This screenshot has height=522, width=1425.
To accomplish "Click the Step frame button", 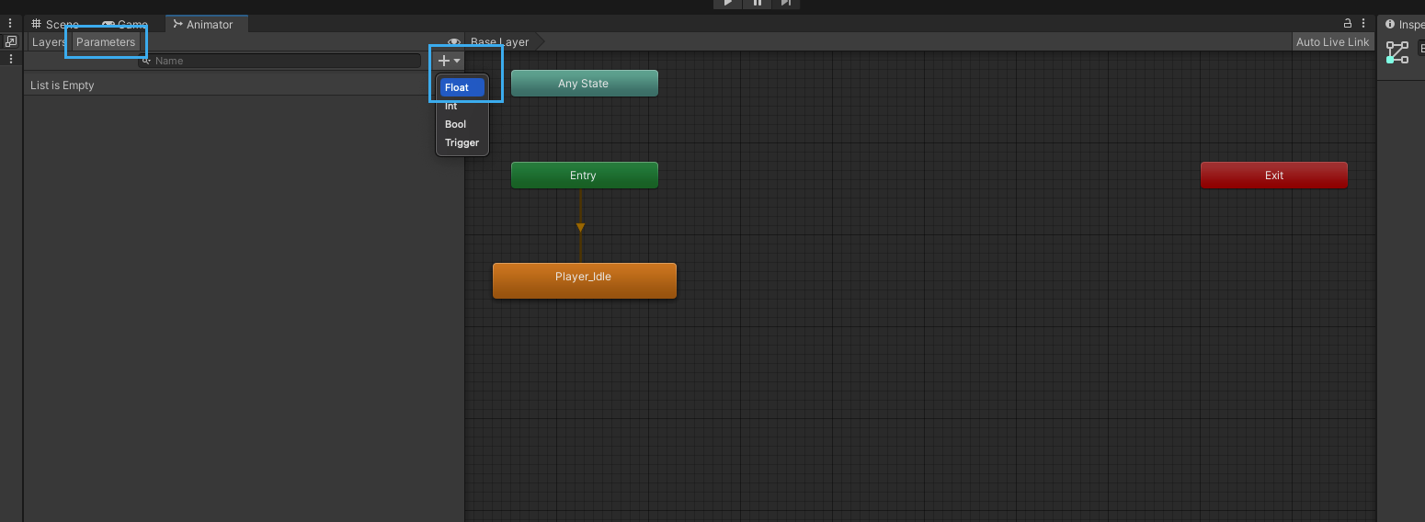I will click(x=785, y=4).
